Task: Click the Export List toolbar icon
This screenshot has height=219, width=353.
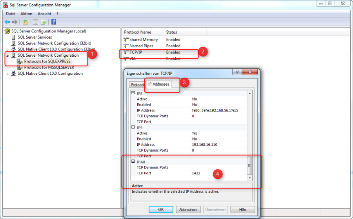Action: (44, 22)
